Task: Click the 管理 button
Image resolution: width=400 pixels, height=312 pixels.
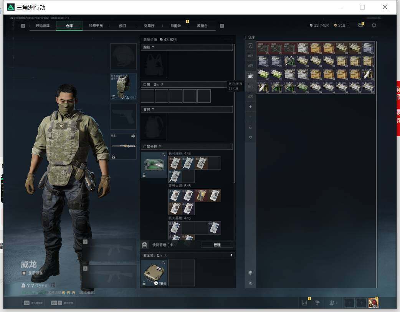Action: (x=217, y=245)
